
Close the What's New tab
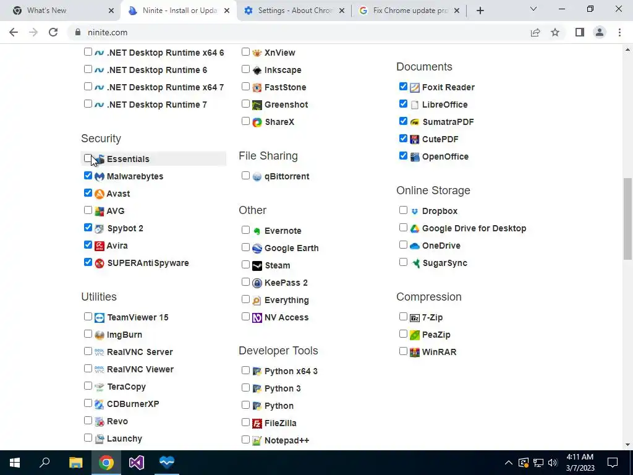coord(111,11)
